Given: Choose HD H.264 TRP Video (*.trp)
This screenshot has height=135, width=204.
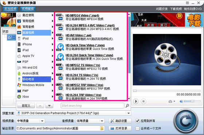Looking at the screenshot, I should [83, 95].
